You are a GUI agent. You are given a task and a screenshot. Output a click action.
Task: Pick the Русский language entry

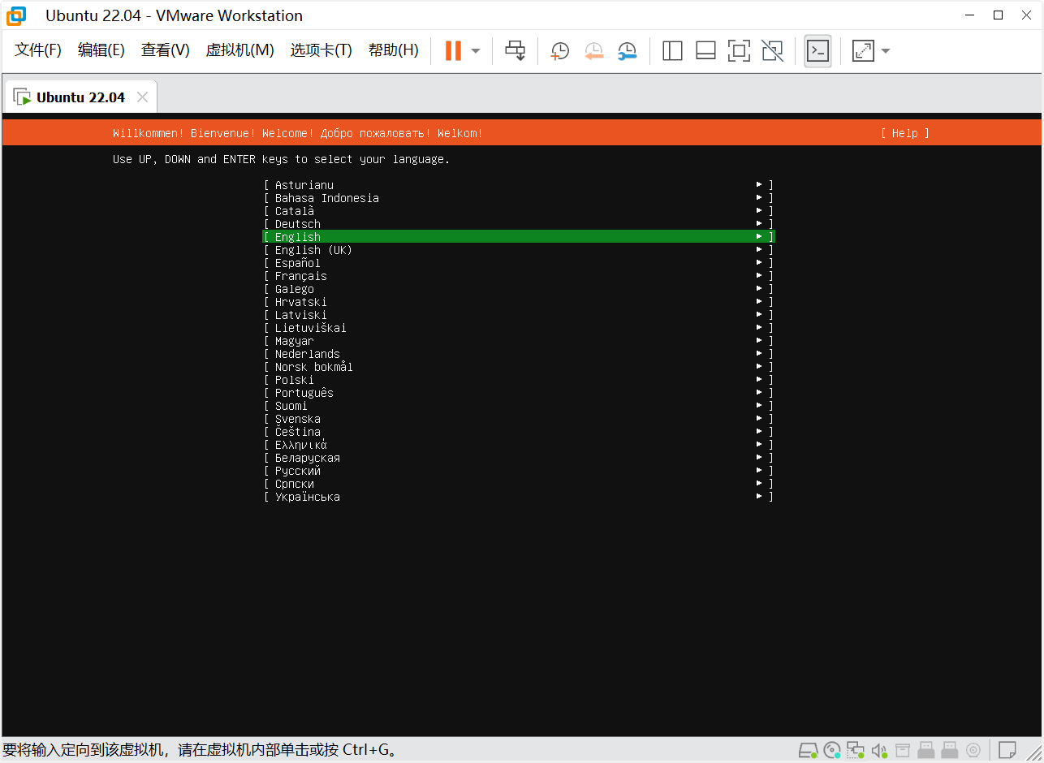point(519,471)
